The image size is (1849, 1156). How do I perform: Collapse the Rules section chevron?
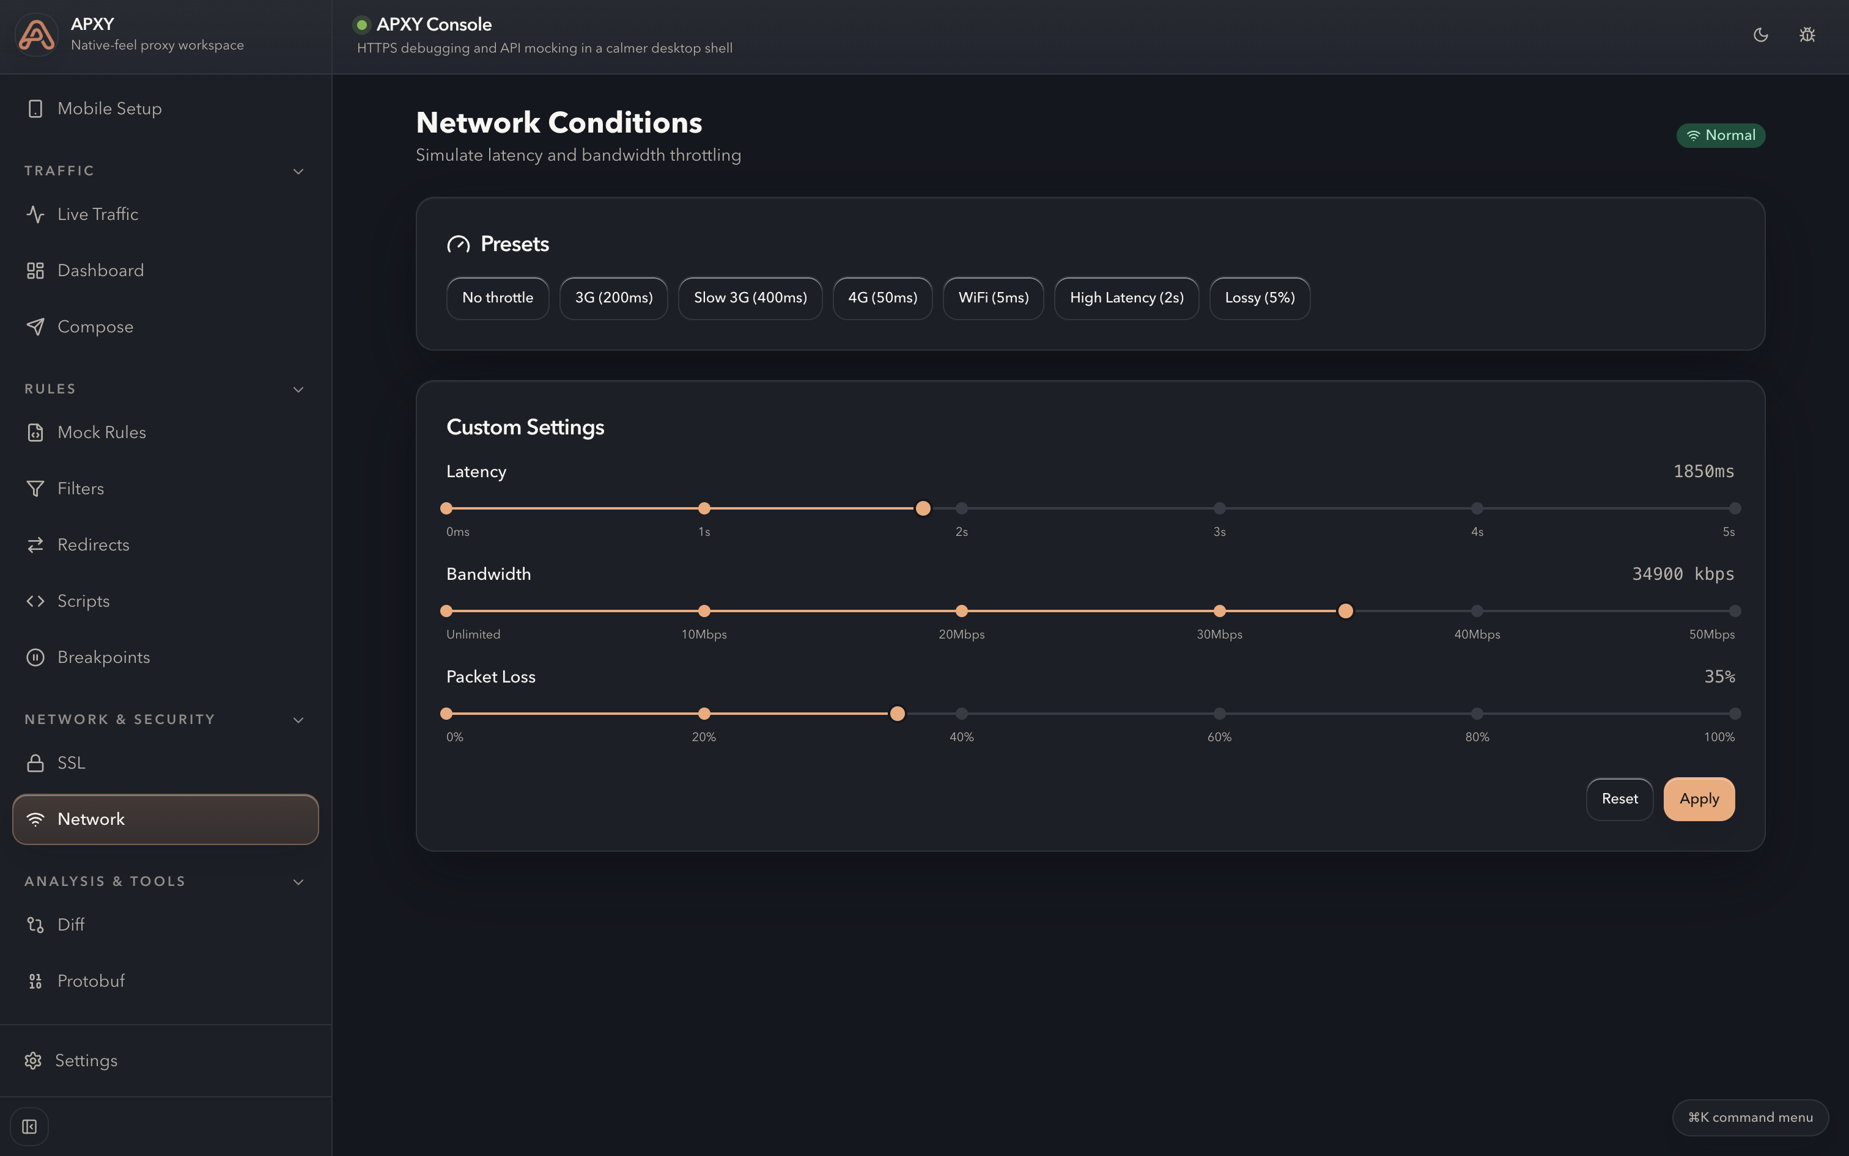(x=298, y=389)
